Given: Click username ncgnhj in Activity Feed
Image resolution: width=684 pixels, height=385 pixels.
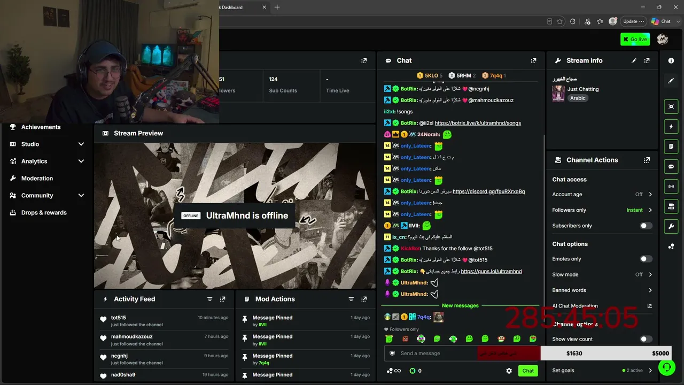Looking at the screenshot, I should 120,356.
